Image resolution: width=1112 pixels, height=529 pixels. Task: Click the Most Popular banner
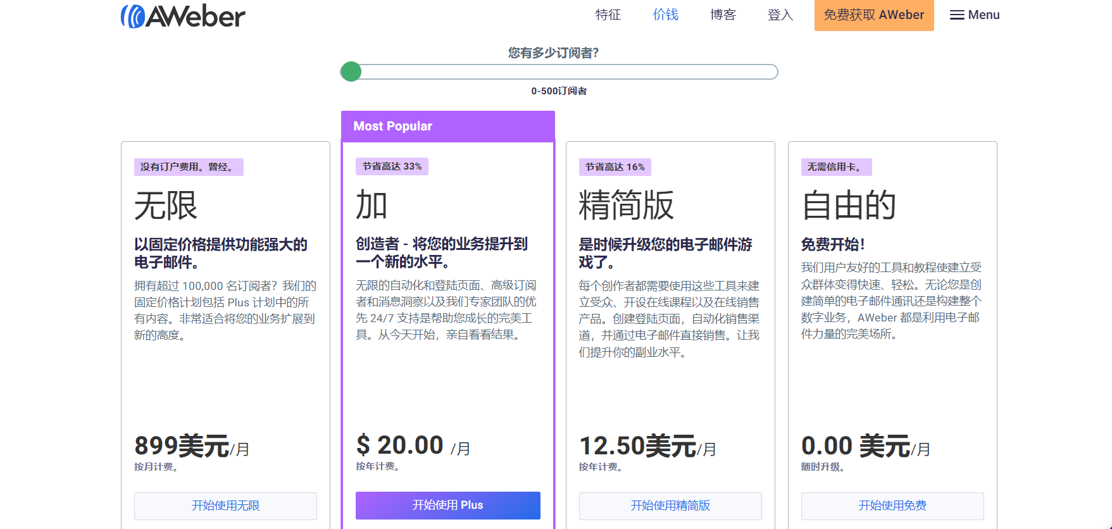pyautogui.click(x=448, y=126)
